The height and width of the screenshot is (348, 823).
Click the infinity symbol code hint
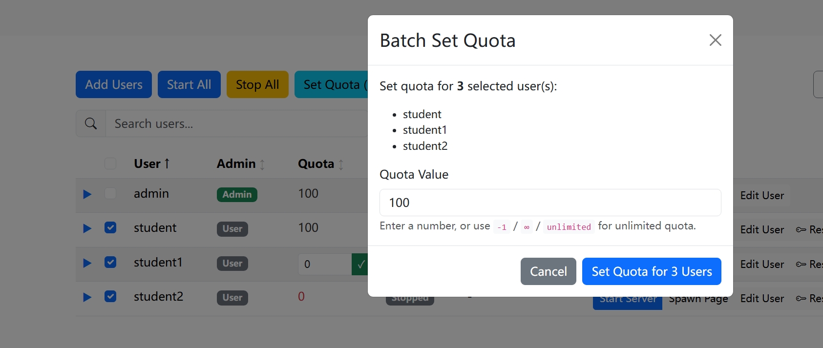point(527,226)
